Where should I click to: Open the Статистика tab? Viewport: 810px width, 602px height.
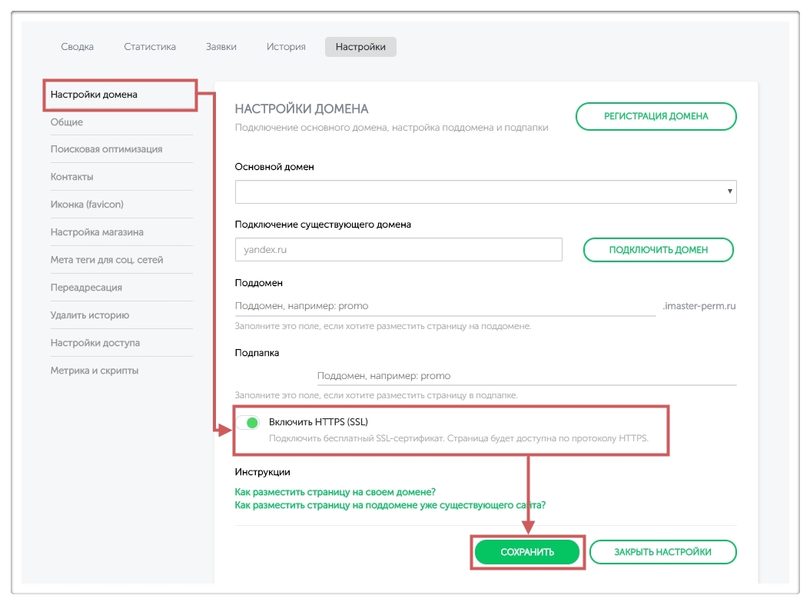coord(150,47)
